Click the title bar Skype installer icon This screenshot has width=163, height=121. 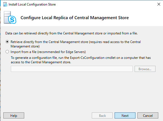click(x=5, y=4)
